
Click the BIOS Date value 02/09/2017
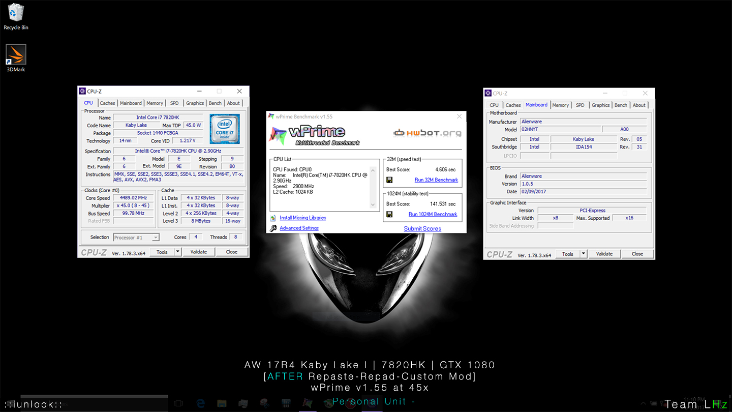click(583, 192)
